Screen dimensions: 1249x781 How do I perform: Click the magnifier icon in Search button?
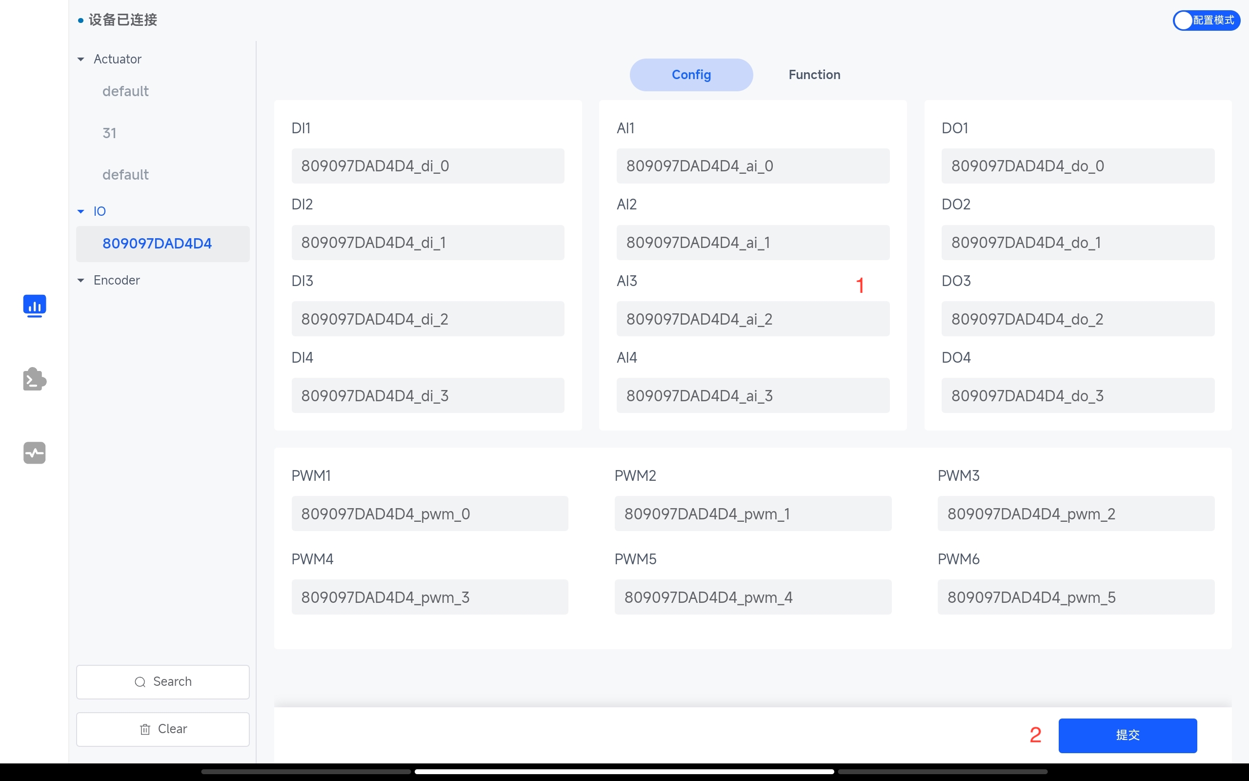(140, 682)
